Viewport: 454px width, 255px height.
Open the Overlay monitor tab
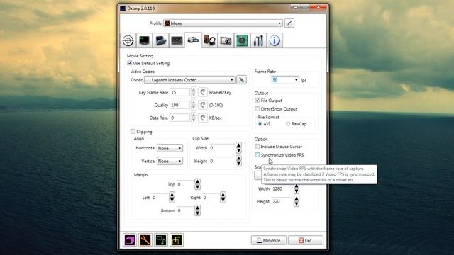point(144,40)
